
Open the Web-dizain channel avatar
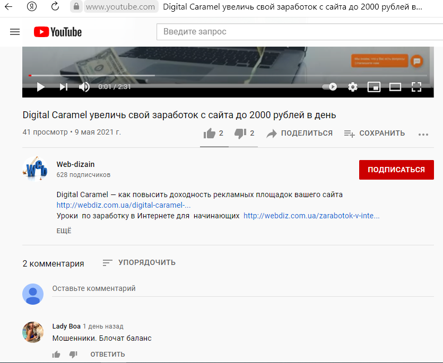[35, 169]
